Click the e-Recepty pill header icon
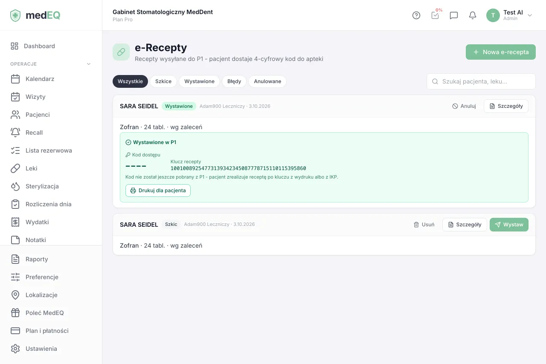This screenshot has height=364, width=546. pos(121,52)
